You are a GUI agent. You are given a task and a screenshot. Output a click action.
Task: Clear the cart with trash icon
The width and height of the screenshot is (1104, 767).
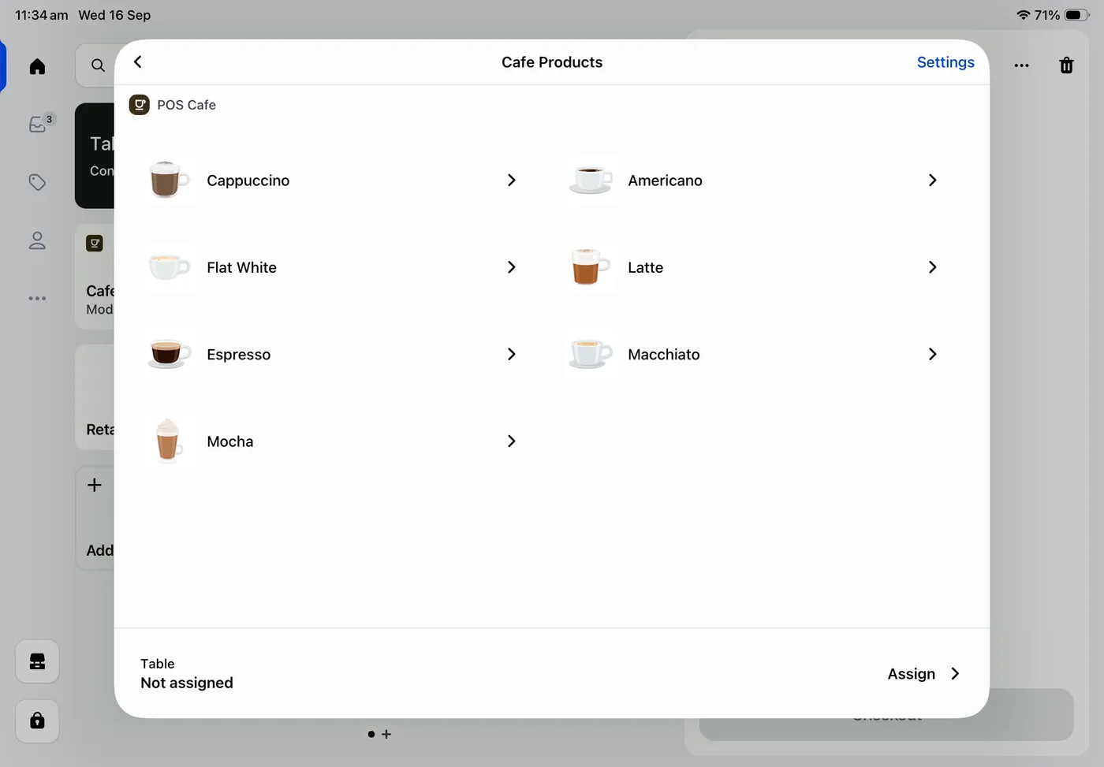[1066, 65]
